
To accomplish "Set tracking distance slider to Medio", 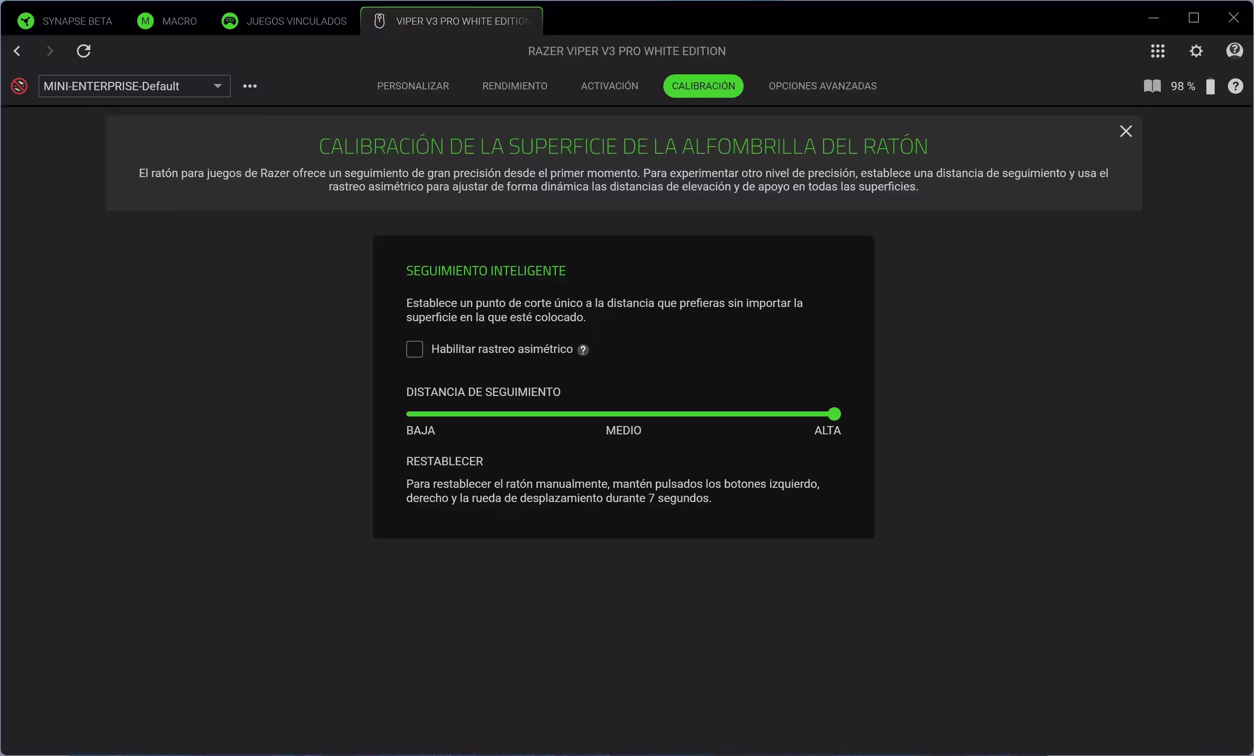I will tap(623, 414).
